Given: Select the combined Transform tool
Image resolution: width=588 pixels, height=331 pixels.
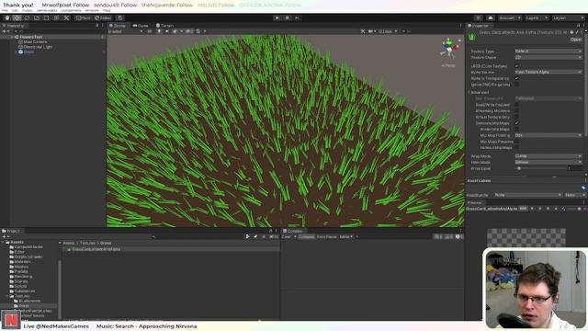Looking at the screenshot, I should (x=56, y=17).
